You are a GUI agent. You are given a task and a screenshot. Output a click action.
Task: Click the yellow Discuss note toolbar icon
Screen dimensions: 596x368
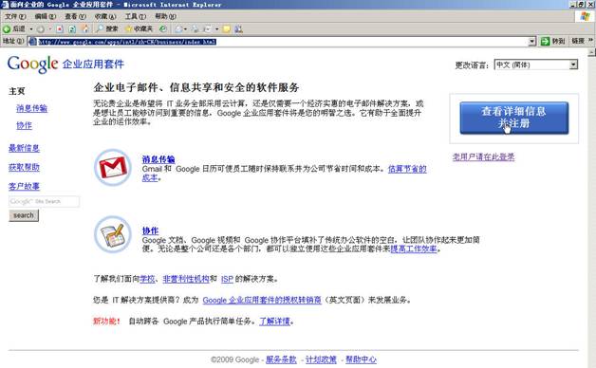tap(227, 28)
